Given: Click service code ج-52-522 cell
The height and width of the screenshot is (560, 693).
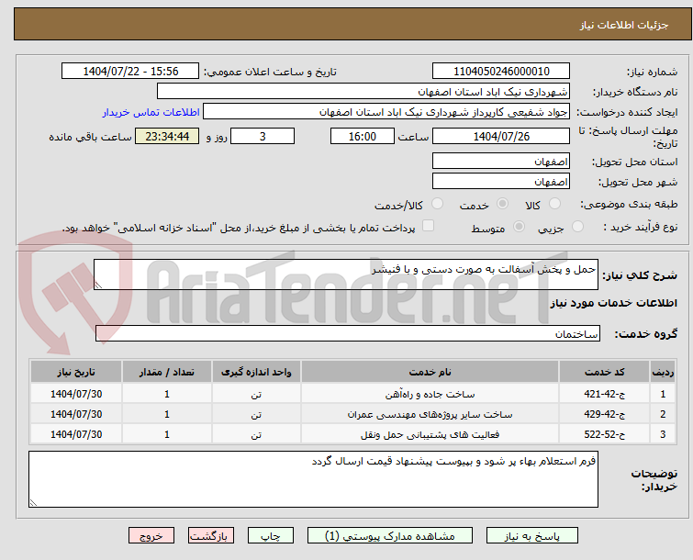Looking at the screenshot, I should coord(604,434).
